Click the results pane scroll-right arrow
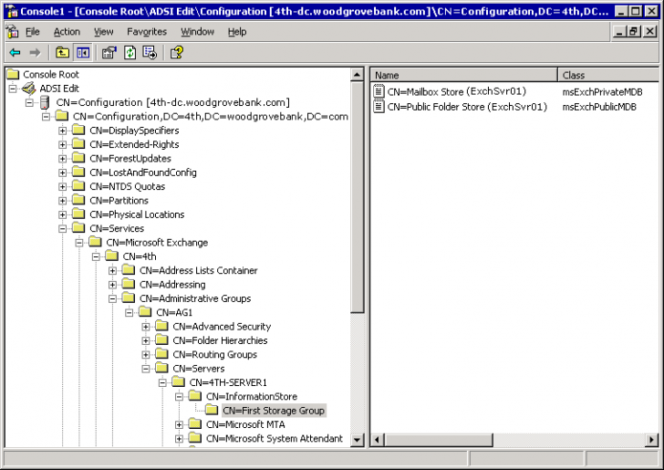 tap(652, 440)
